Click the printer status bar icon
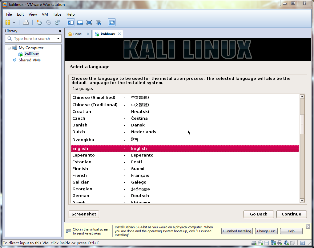Viewport: 314px width, 248px height. tap(280, 243)
